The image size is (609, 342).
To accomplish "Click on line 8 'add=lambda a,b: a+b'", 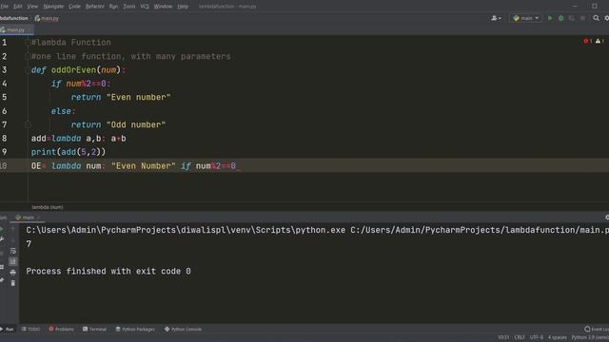I will coord(78,139).
